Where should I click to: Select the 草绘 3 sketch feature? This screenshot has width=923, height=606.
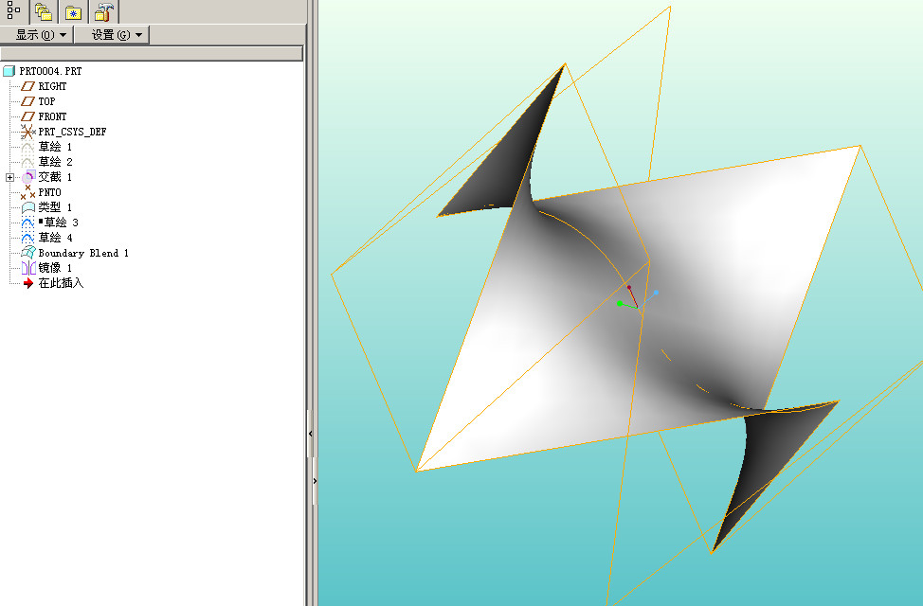click(58, 223)
